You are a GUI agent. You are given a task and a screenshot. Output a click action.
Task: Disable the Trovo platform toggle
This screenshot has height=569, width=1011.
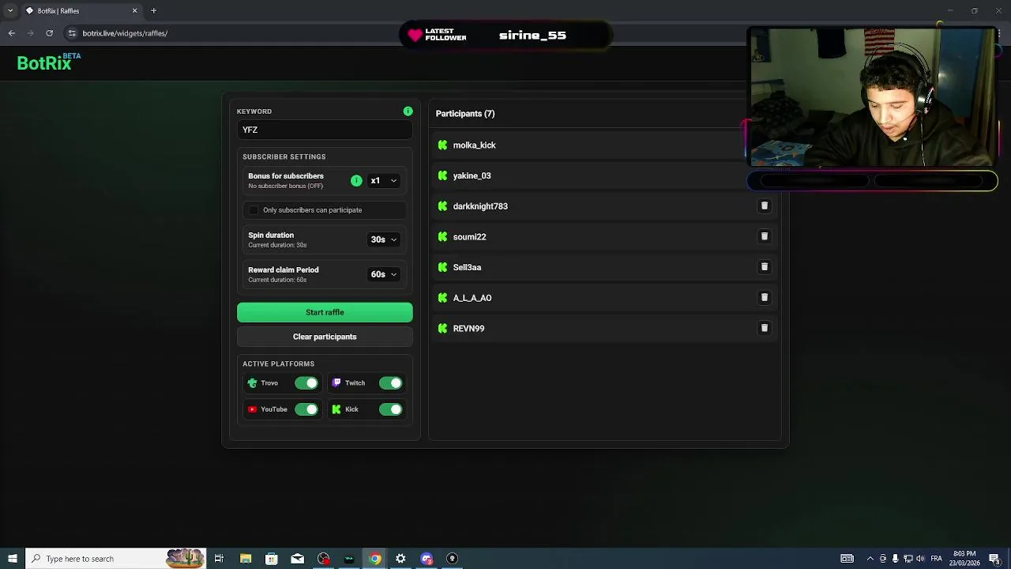[x=306, y=383]
